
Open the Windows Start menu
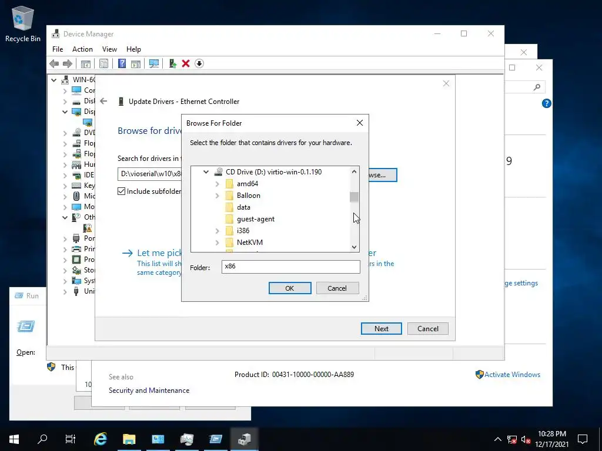click(14, 439)
